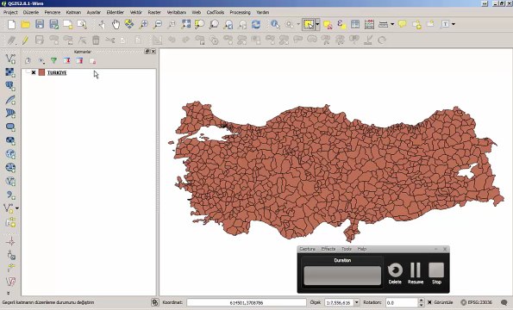Click the Rotation value field
This screenshot has width=513, height=310.
402,303
